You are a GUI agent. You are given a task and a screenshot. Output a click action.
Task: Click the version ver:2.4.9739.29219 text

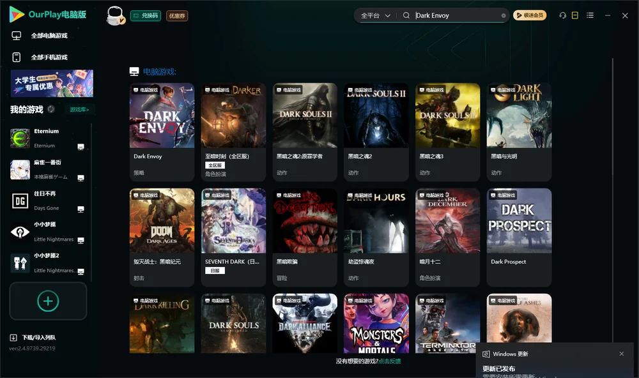tap(32, 348)
